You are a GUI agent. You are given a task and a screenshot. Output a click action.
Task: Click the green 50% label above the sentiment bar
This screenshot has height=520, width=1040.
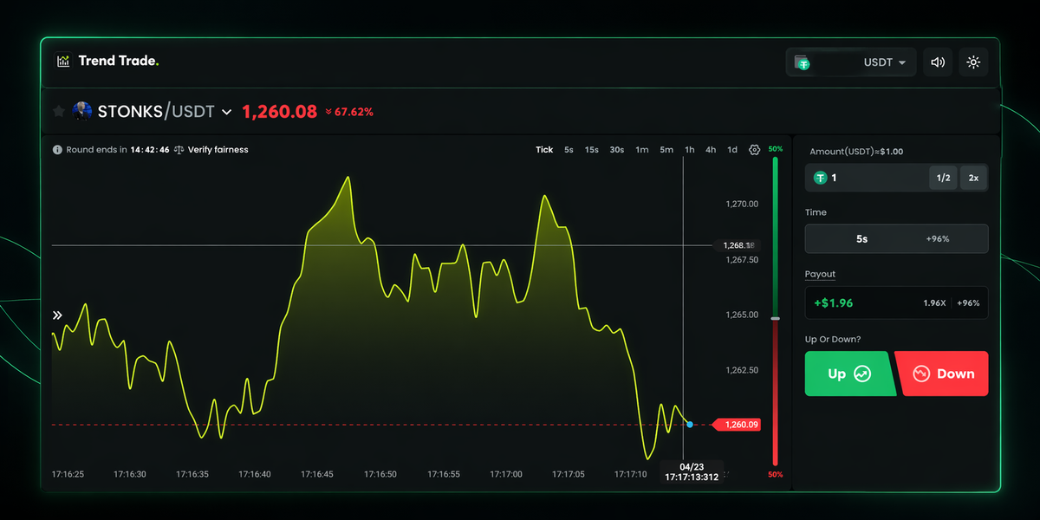[775, 149]
